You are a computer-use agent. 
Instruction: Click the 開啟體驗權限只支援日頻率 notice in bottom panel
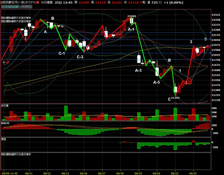pyautogui.click(x=16, y=154)
